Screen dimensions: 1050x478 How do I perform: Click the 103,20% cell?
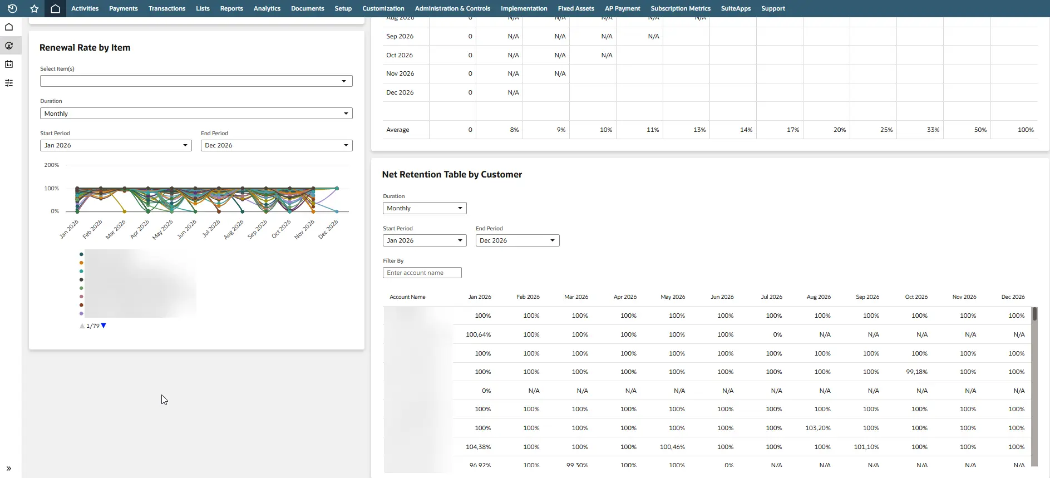[x=818, y=428]
